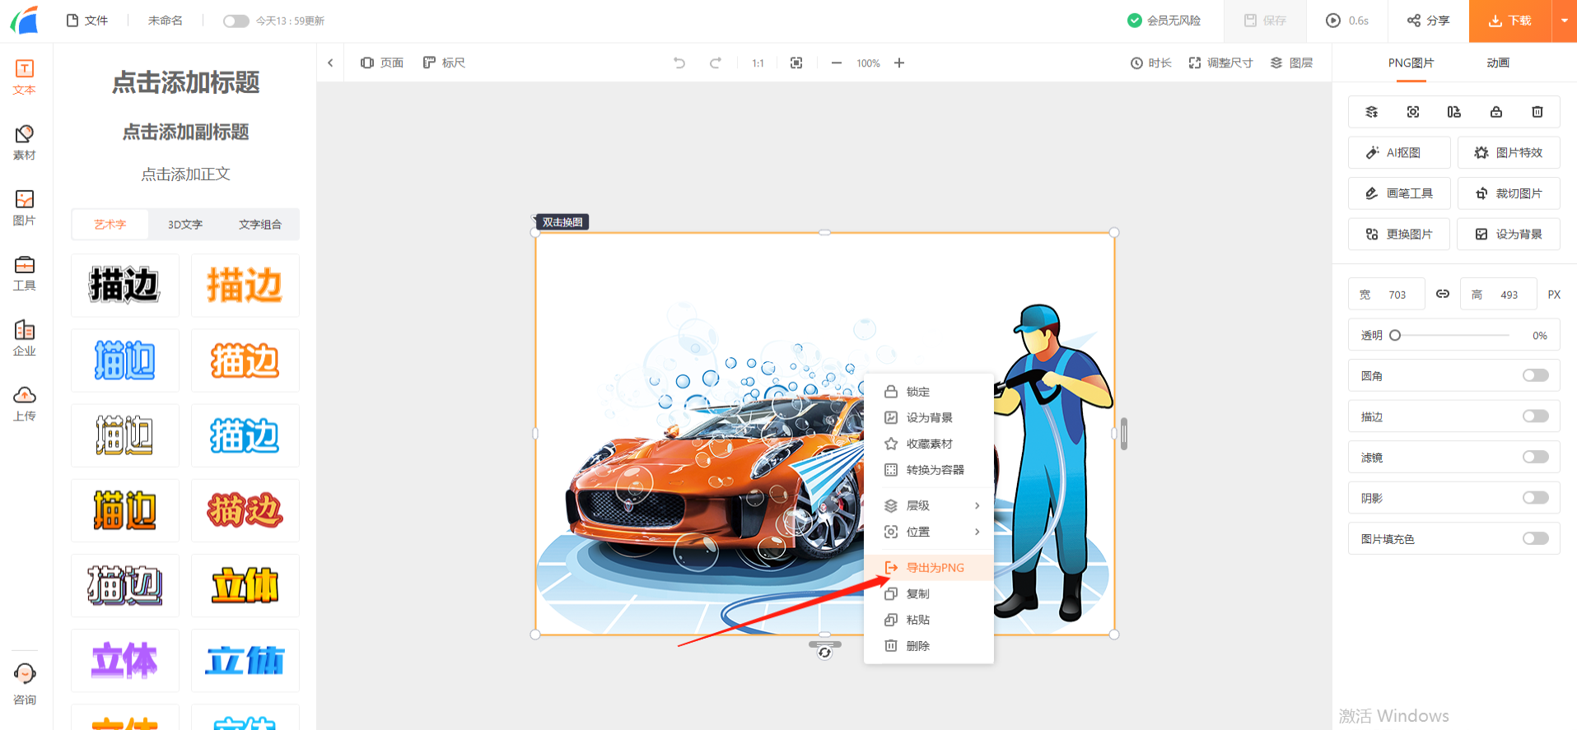Click the undo arrow icon
Image resolution: width=1577 pixels, height=730 pixels.
pyautogui.click(x=679, y=63)
